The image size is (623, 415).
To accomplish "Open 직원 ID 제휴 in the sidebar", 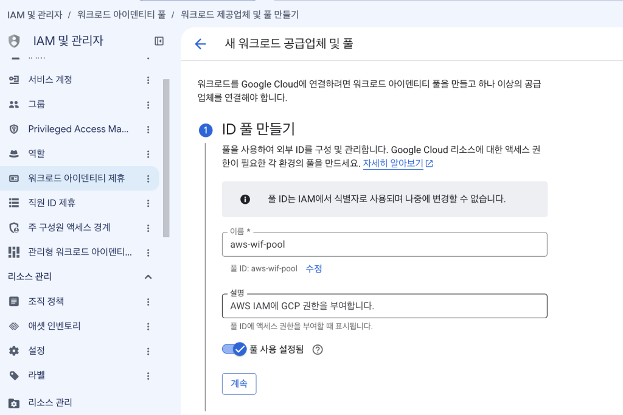I will tap(52, 203).
